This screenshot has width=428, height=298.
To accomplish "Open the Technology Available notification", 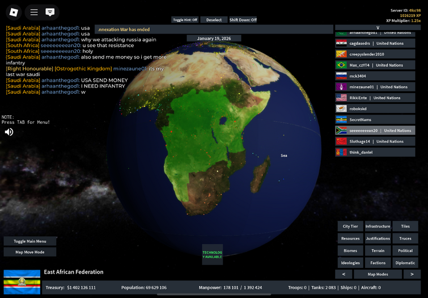I will [x=213, y=254].
